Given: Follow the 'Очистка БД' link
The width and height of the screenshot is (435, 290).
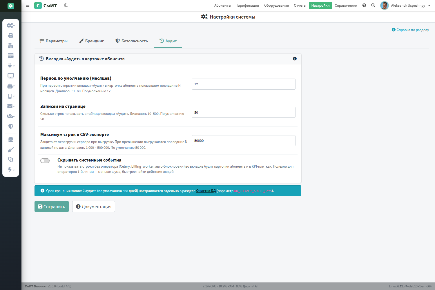Looking at the screenshot, I should [206, 191].
